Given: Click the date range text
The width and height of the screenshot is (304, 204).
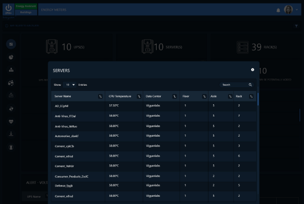Looking at the screenshot, I should click(x=24, y=26).
